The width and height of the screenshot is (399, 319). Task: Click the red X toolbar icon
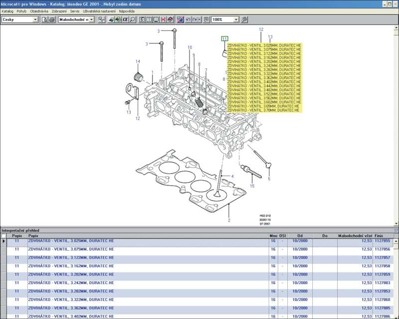point(163,19)
